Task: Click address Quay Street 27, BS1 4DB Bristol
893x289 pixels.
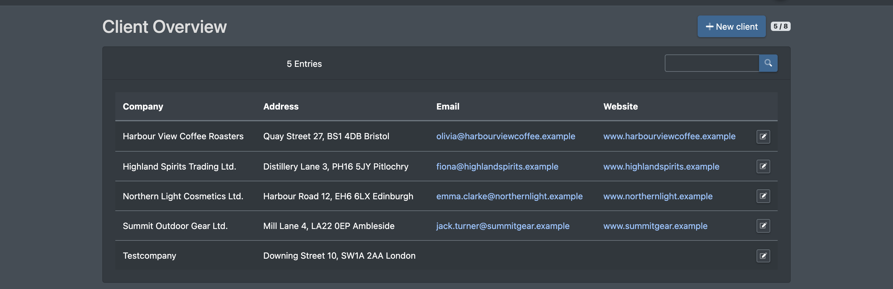Action: coord(326,136)
